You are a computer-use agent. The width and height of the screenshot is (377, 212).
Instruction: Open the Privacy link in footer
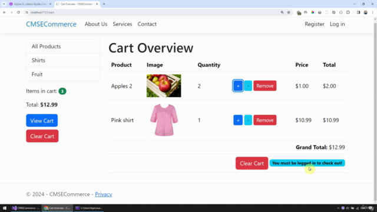click(104, 194)
